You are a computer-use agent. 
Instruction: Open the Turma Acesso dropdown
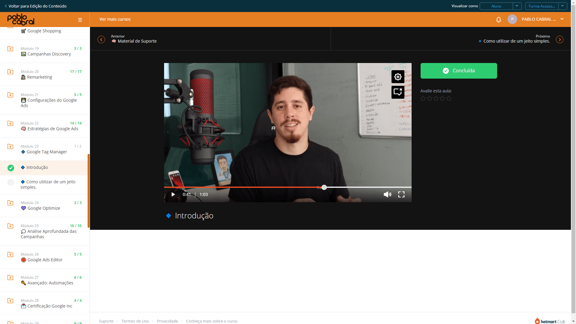(546, 6)
